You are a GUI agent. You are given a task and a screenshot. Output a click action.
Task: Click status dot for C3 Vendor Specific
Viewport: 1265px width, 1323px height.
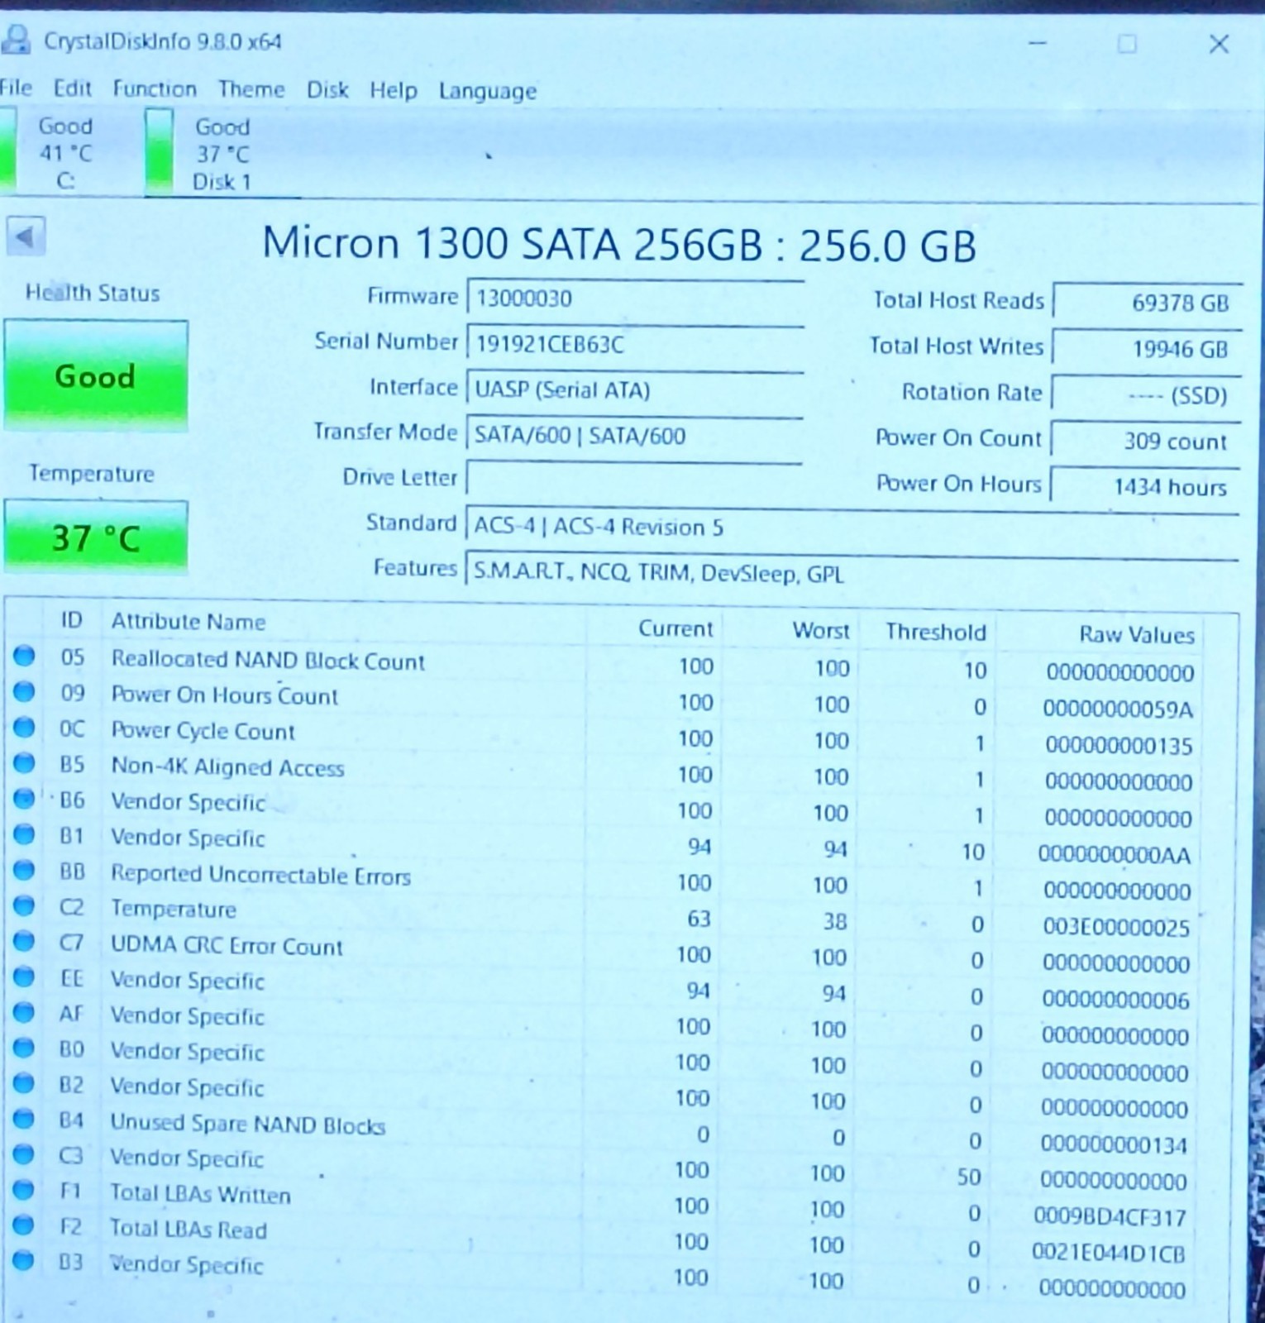(24, 1154)
